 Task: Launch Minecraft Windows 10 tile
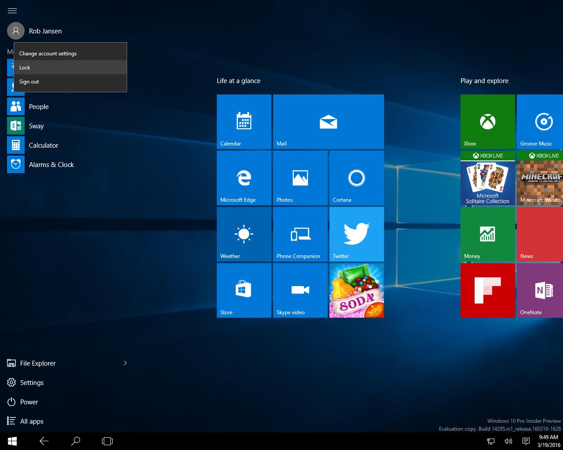click(540, 178)
